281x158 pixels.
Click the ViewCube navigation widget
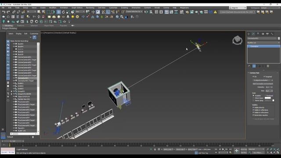click(237, 40)
